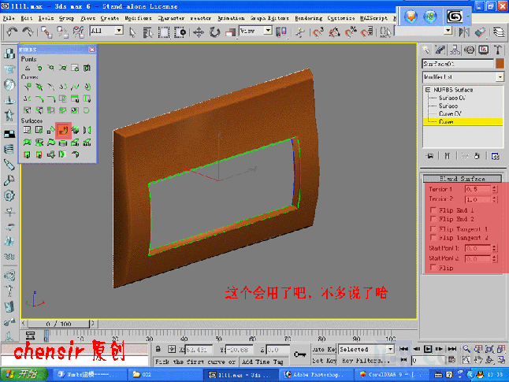Activate the Select and Rotate tool
Image resolution: width=509 pixels, height=382 pixels.
(x=214, y=32)
